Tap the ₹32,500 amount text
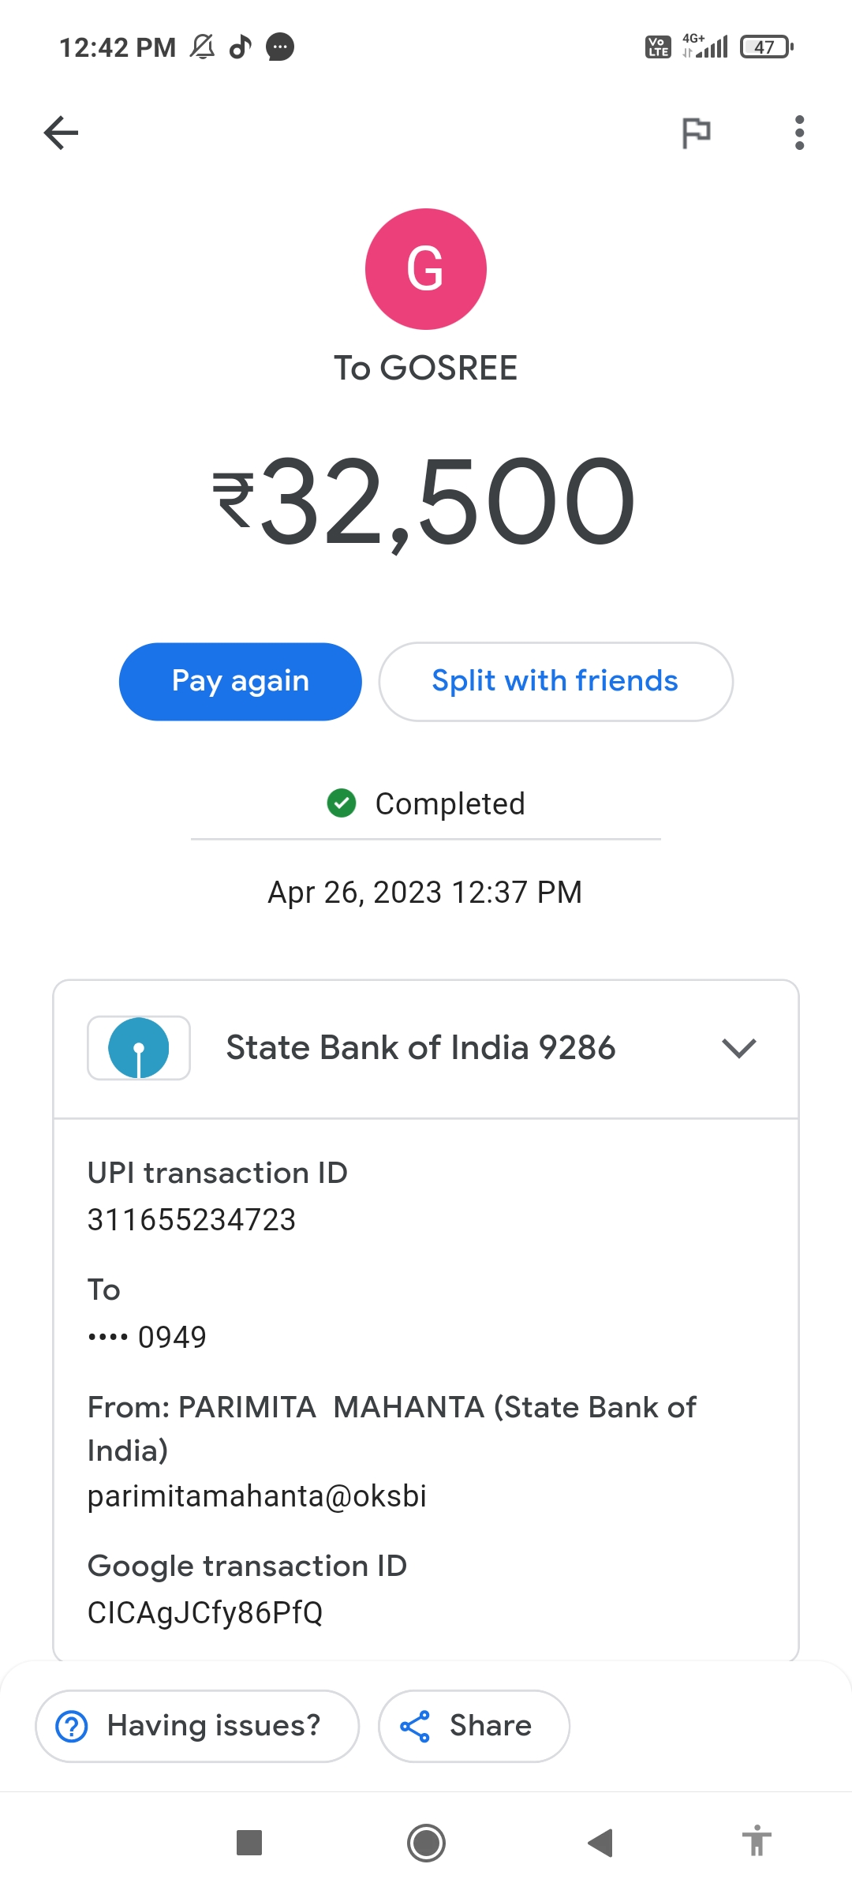The height and width of the screenshot is (1894, 852). 424,502
